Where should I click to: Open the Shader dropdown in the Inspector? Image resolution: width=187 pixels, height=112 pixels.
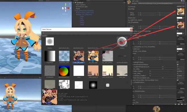point(161,3)
